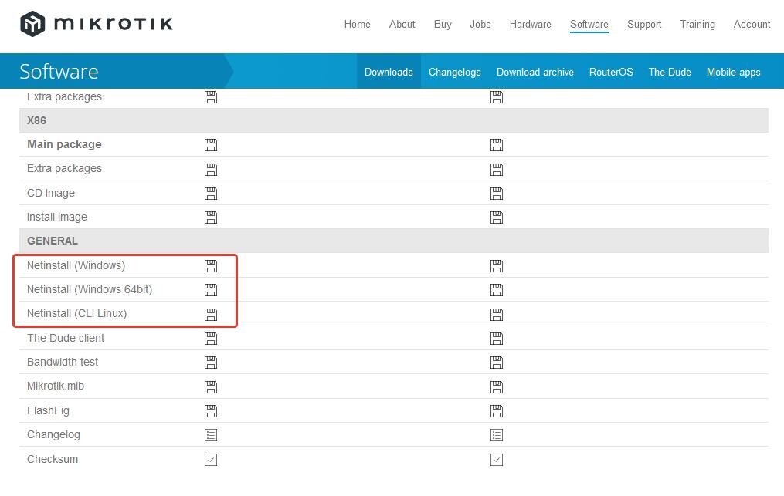Open the Download archive tab
Image resolution: width=784 pixels, height=496 pixels.
coord(535,71)
